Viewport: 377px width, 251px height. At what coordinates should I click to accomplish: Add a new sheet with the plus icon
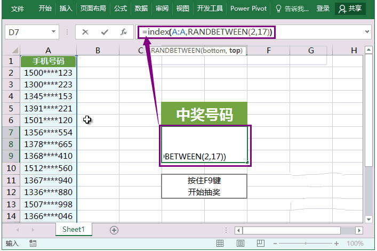(x=114, y=230)
